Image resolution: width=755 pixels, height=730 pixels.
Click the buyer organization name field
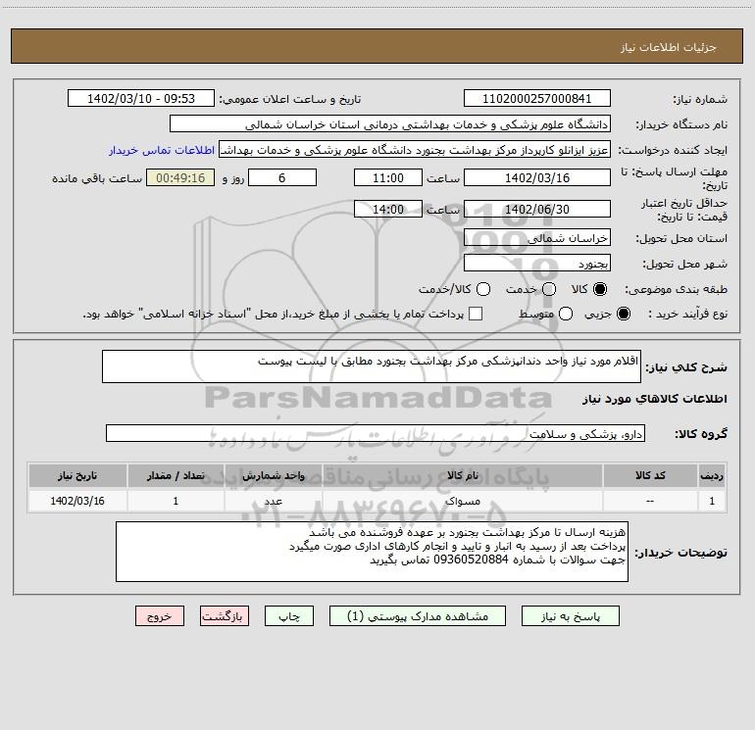point(390,123)
